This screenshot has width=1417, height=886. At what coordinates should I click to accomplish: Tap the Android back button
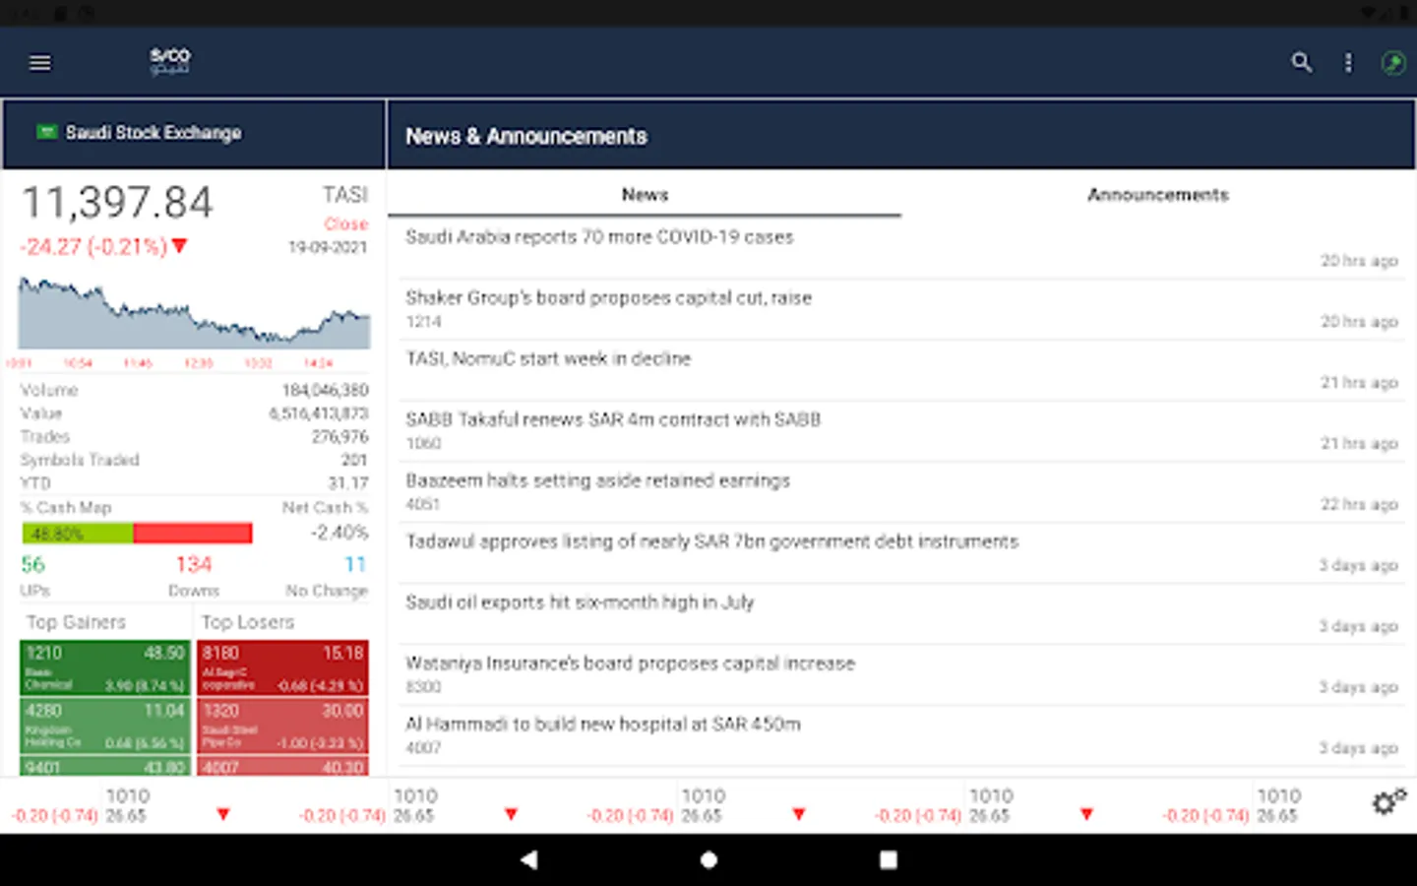529,859
